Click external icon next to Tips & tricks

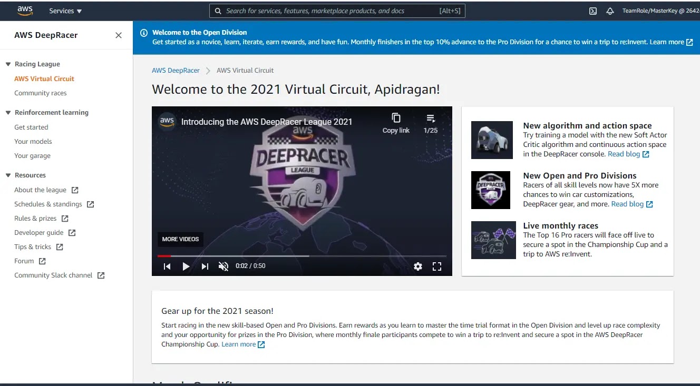60,246
